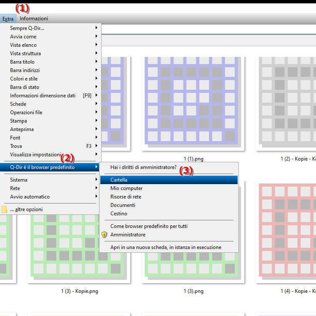Viewport: 316px width, 316px height.
Task: Open the Anteprima submenu
Action: pyautogui.click(x=50, y=129)
